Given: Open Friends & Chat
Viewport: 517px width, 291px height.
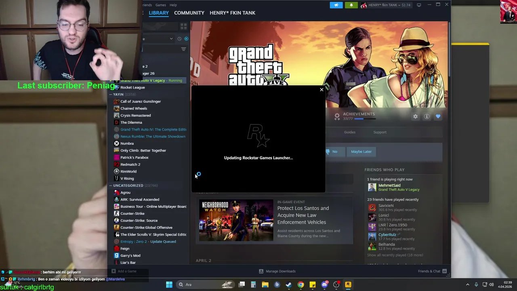Looking at the screenshot, I should pyautogui.click(x=429, y=271).
